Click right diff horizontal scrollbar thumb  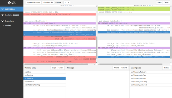click(131, 64)
